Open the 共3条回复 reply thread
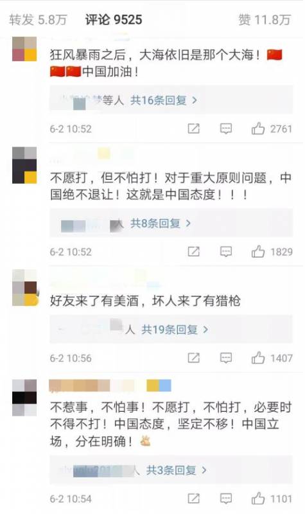This screenshot has width=305, height=514. [177, 470]
